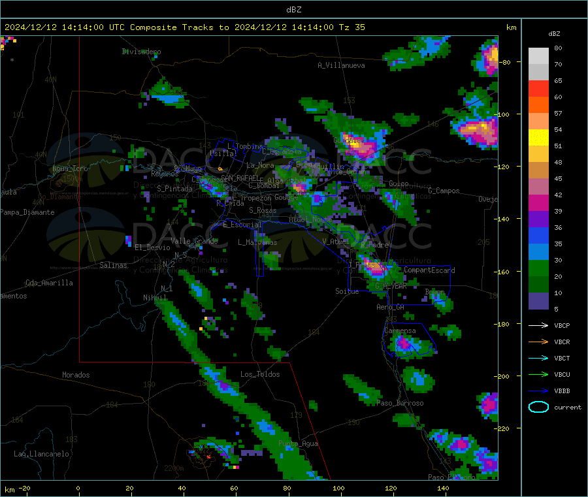Click the 'Bowen' place label
Screen dimensions: 588x497
[x=434, y=291]
